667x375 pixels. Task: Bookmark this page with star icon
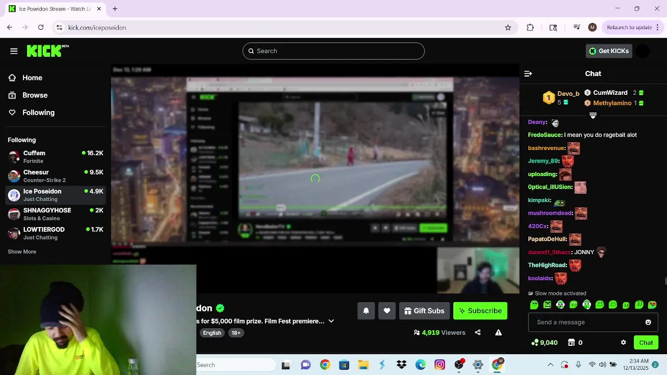pos(508,28)
